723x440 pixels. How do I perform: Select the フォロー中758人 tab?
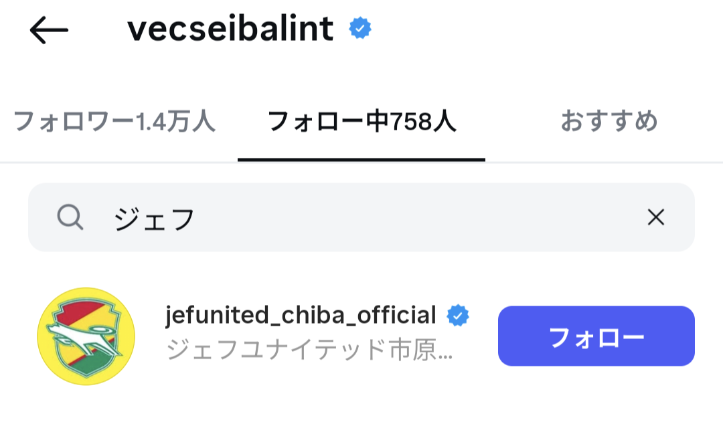point(361,122)
